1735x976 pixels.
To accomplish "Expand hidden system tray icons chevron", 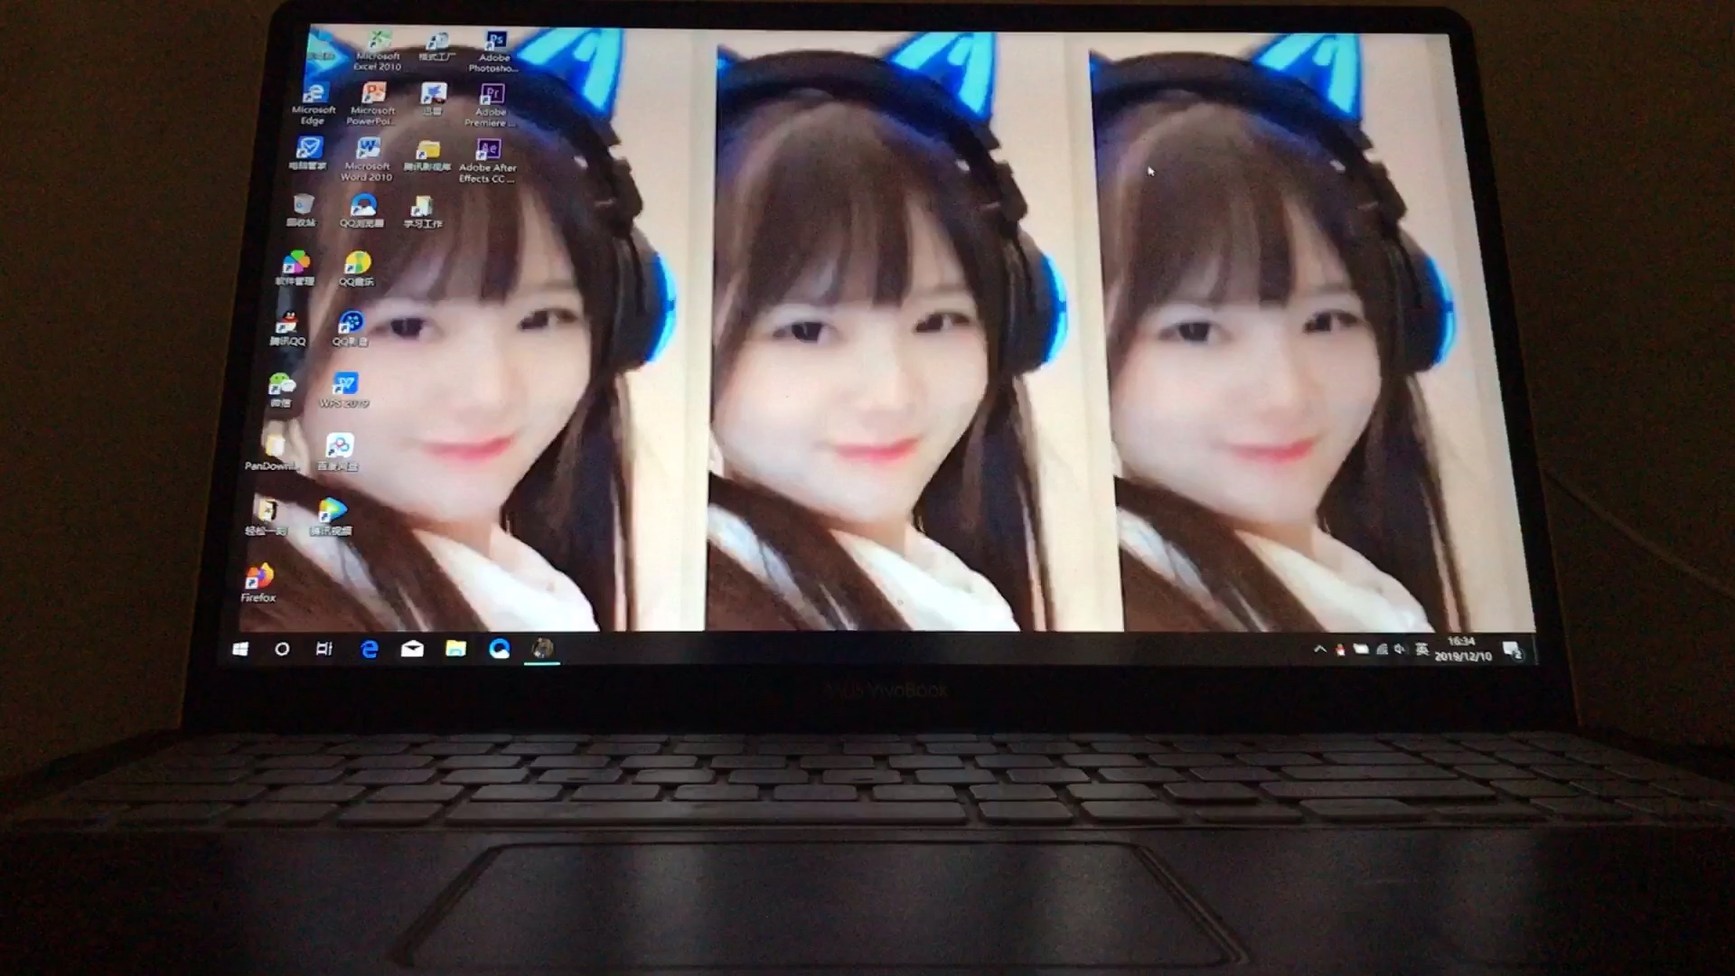I will (1319, 649).
